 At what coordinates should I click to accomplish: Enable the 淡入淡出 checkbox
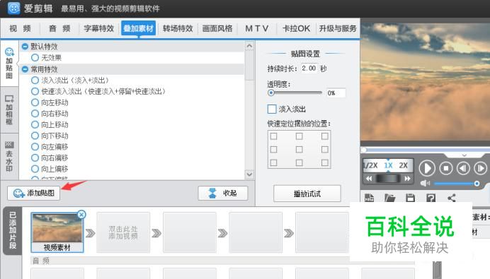(x=272, y=109)
